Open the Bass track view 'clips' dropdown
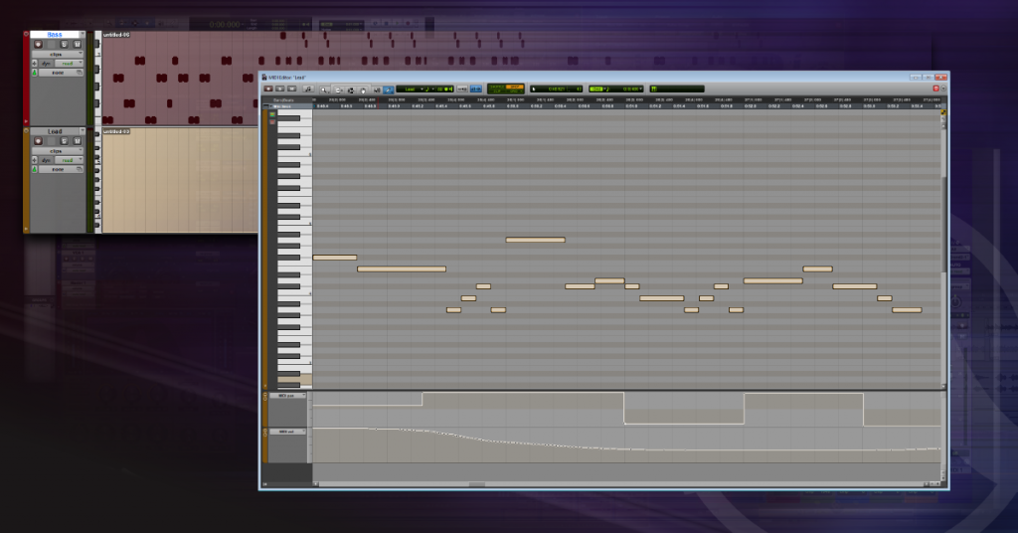The image size is (1018, 533). [58, 54]
